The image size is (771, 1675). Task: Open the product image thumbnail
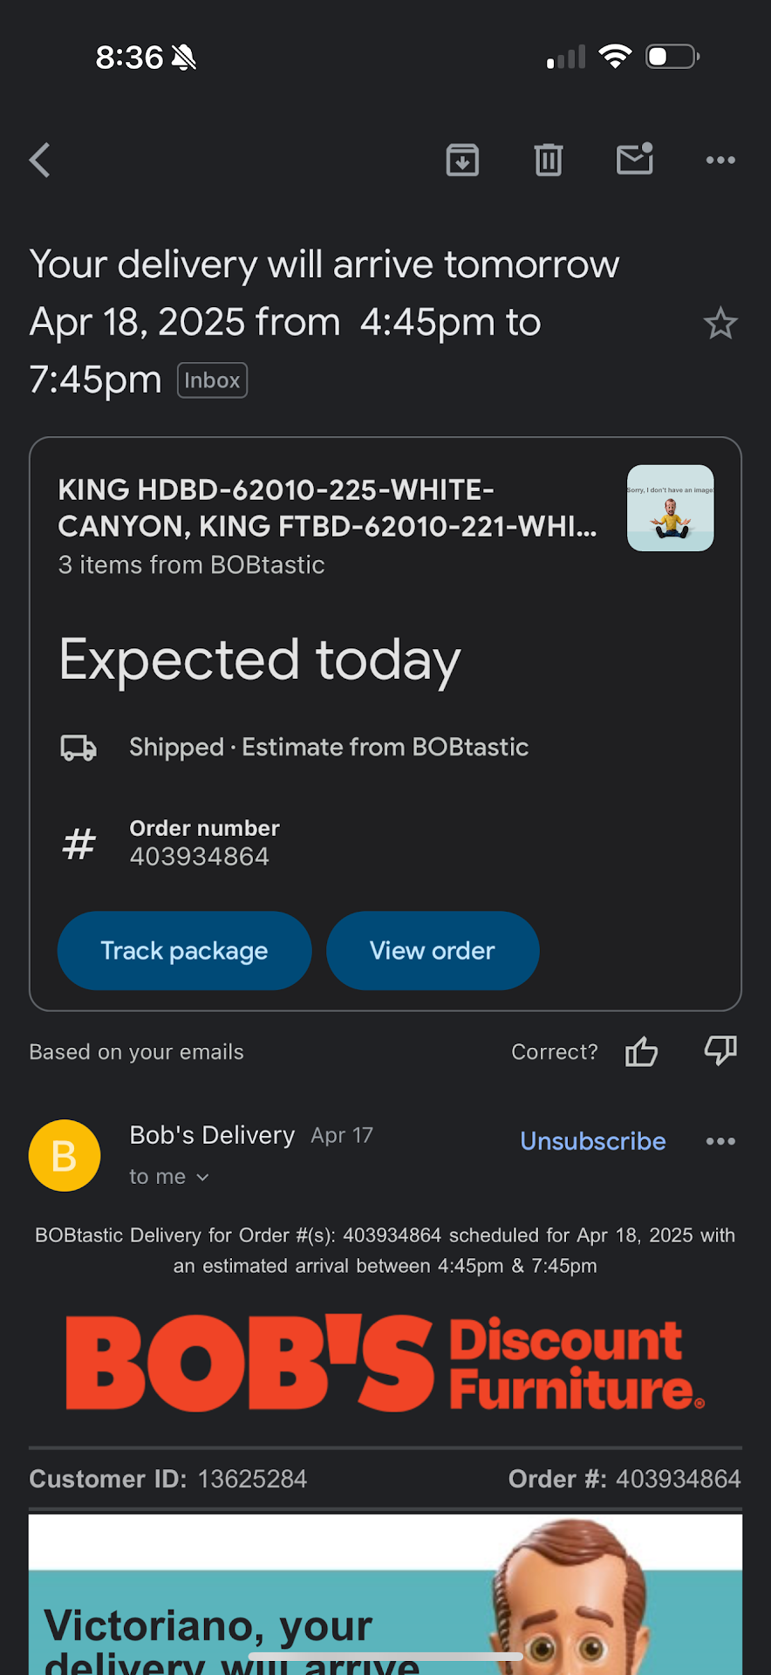coord(670,508)
